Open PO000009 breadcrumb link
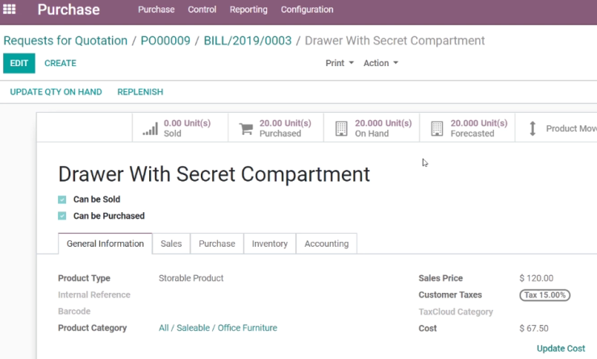Screen dimensions: 597x359 tap(165, 40)
